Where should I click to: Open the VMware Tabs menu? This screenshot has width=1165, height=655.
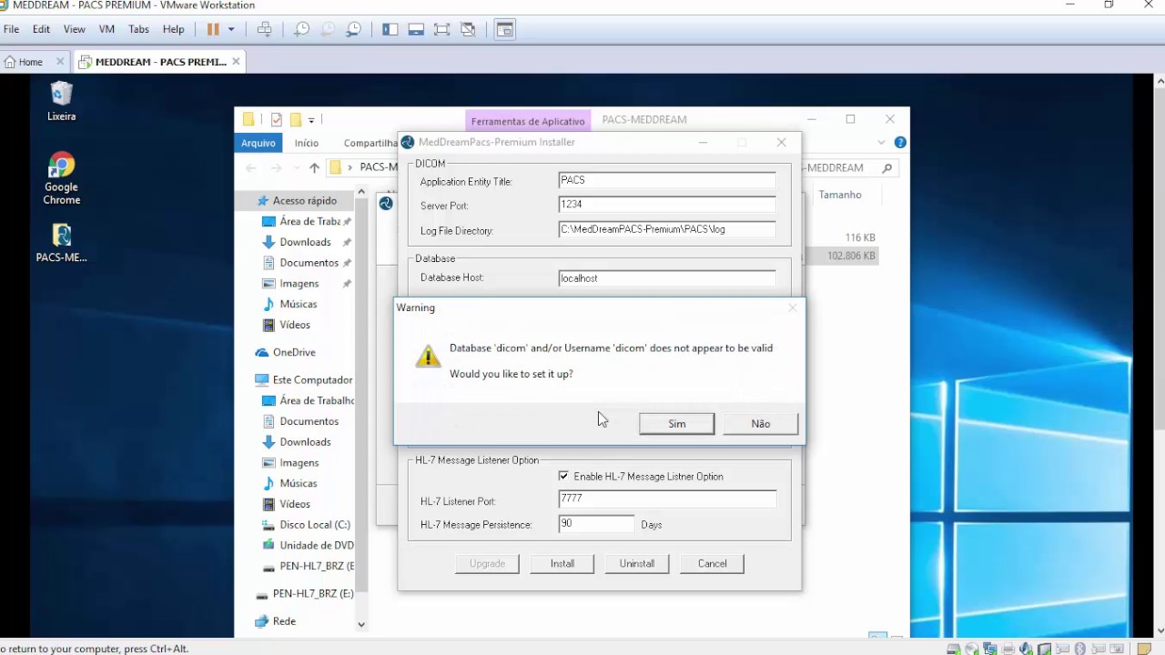click(x=138, y=29)
